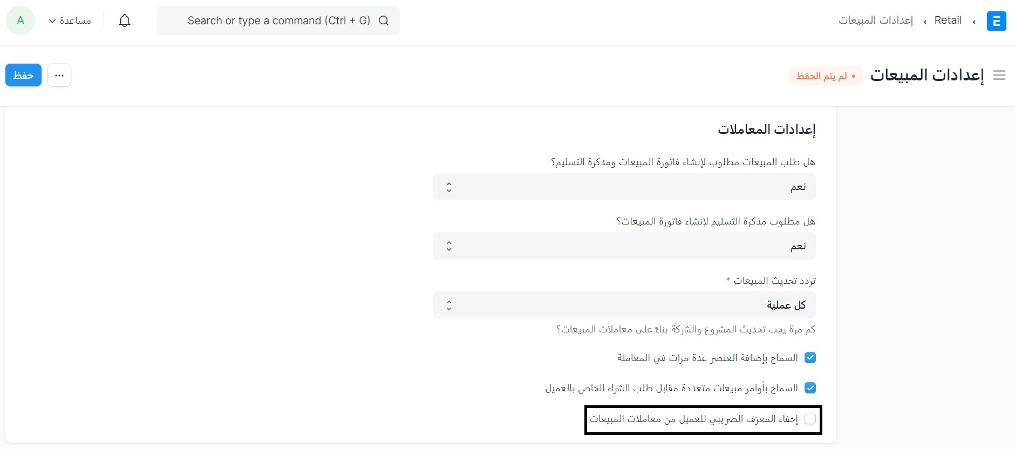This screenshot has width=1015, height=449.
Task: Click the حفظ save button
Action: click(x=23, y=75)
